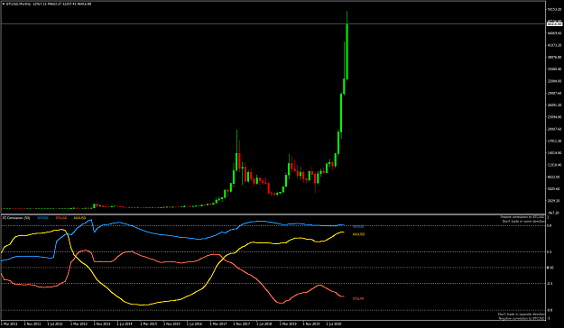
Task: Select the FZ Correlation (50) indicator title
Action: (x=16, y=218)
